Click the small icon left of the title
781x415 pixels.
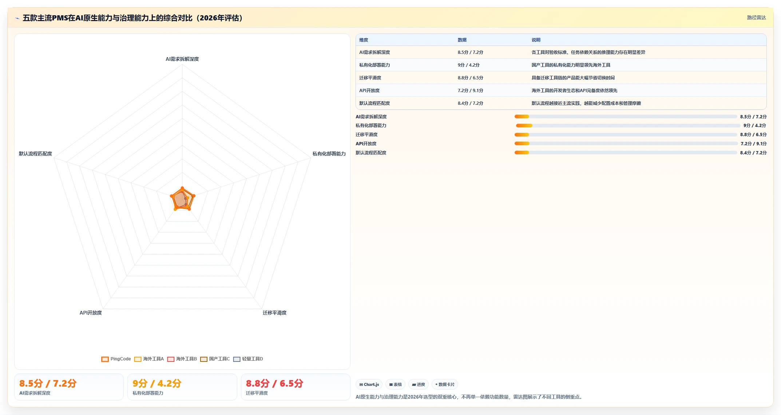17,18
